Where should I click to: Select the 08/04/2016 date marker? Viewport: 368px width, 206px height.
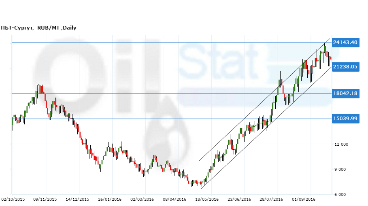174,200
